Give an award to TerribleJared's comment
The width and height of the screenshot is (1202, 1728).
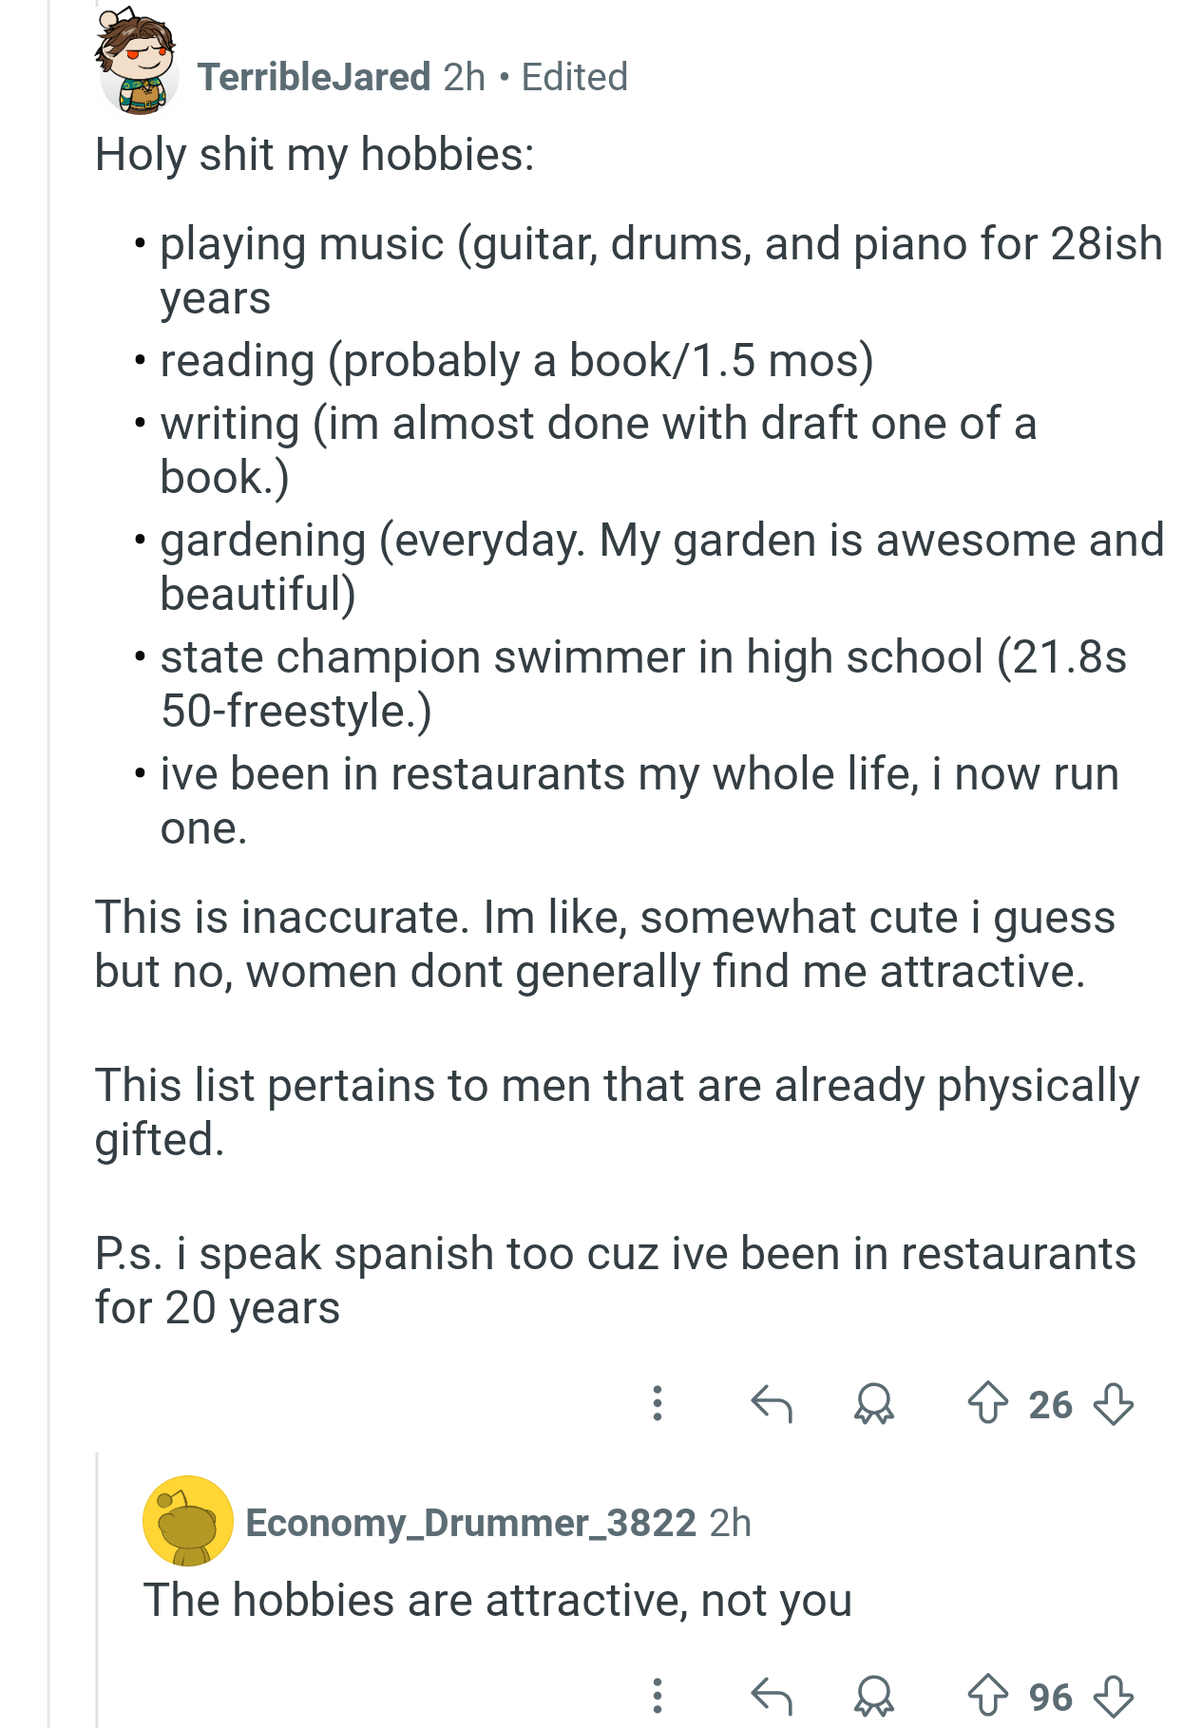pyautogui.click(x=874, y=1403)
